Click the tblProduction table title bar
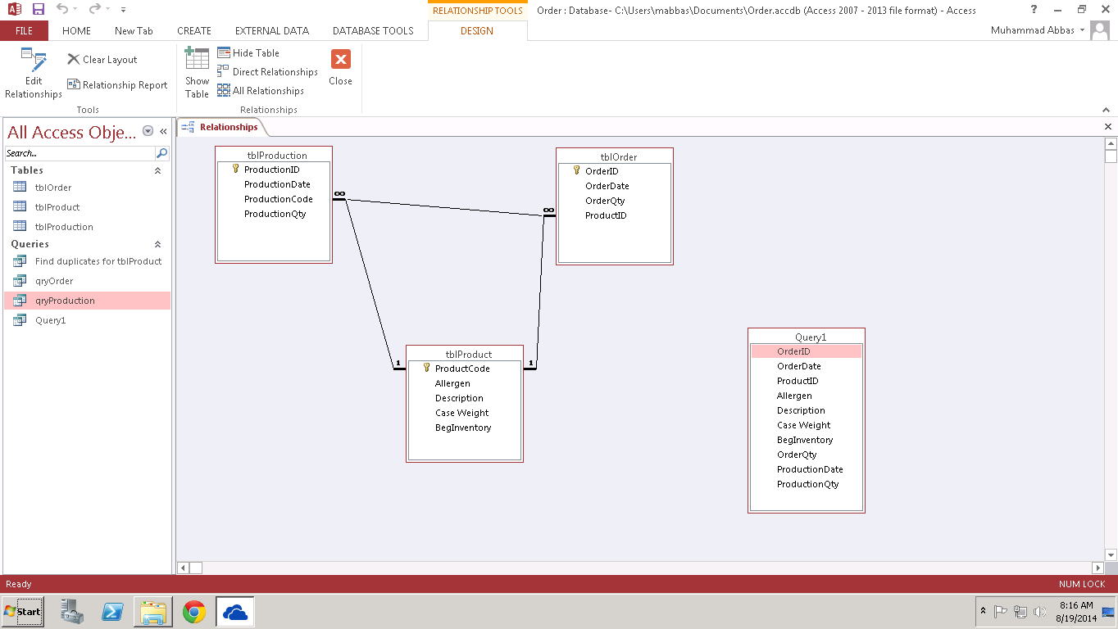Screen dimensions: 1118x629 (274, 155)
